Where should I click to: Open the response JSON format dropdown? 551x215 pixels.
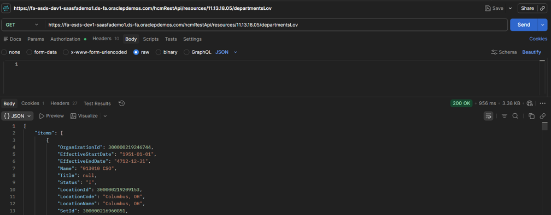(x=17, y=116)
